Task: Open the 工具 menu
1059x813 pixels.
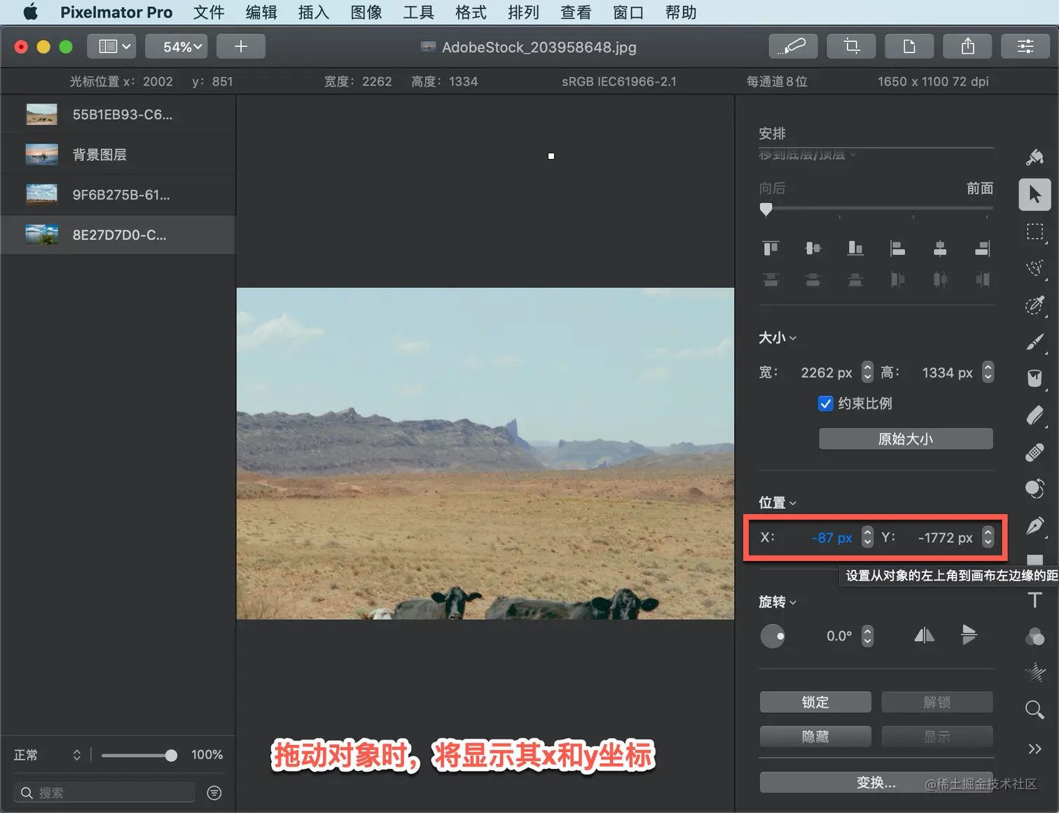Action: (x=419, y=12)
